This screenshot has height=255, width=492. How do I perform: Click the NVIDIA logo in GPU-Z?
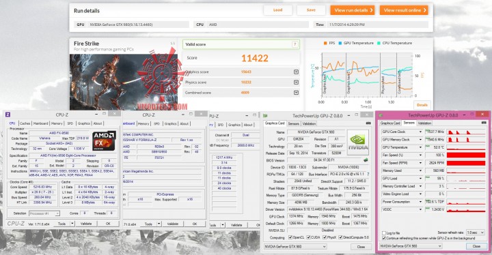[358, 142]
